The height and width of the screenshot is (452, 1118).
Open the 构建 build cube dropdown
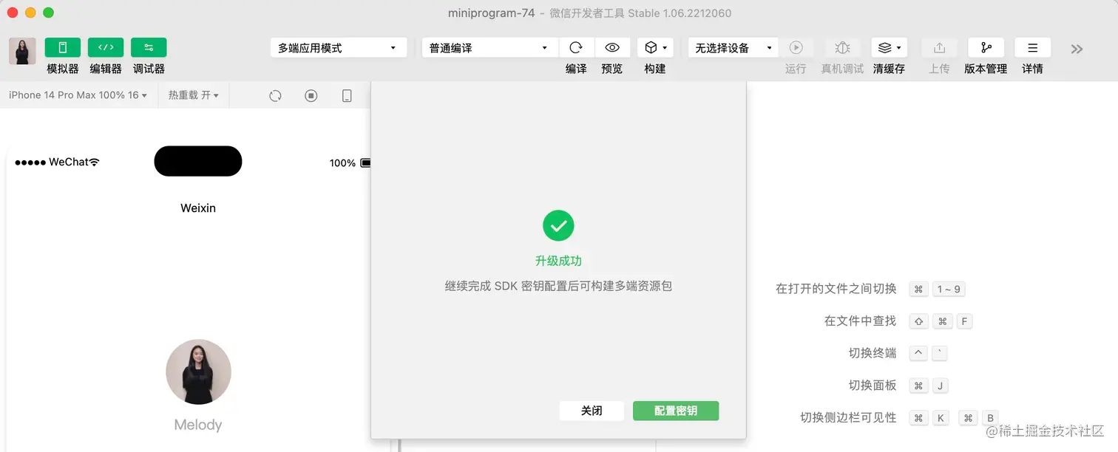point(655,47)
